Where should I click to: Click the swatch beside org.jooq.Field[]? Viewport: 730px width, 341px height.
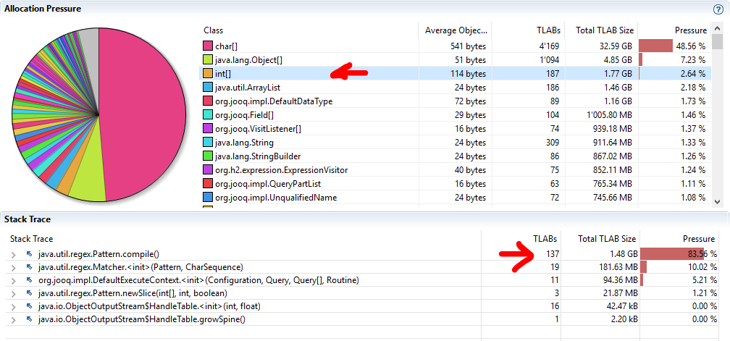click(x=208, y=114)
